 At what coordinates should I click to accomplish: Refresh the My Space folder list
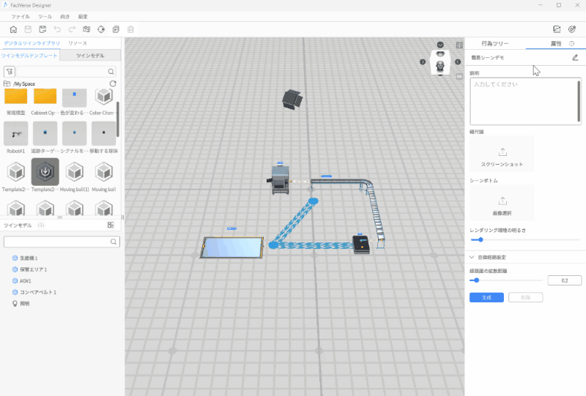[x=112, y=84]
